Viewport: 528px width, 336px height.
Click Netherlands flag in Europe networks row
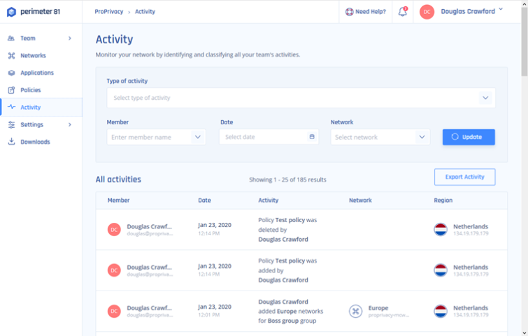pos(441,311)
